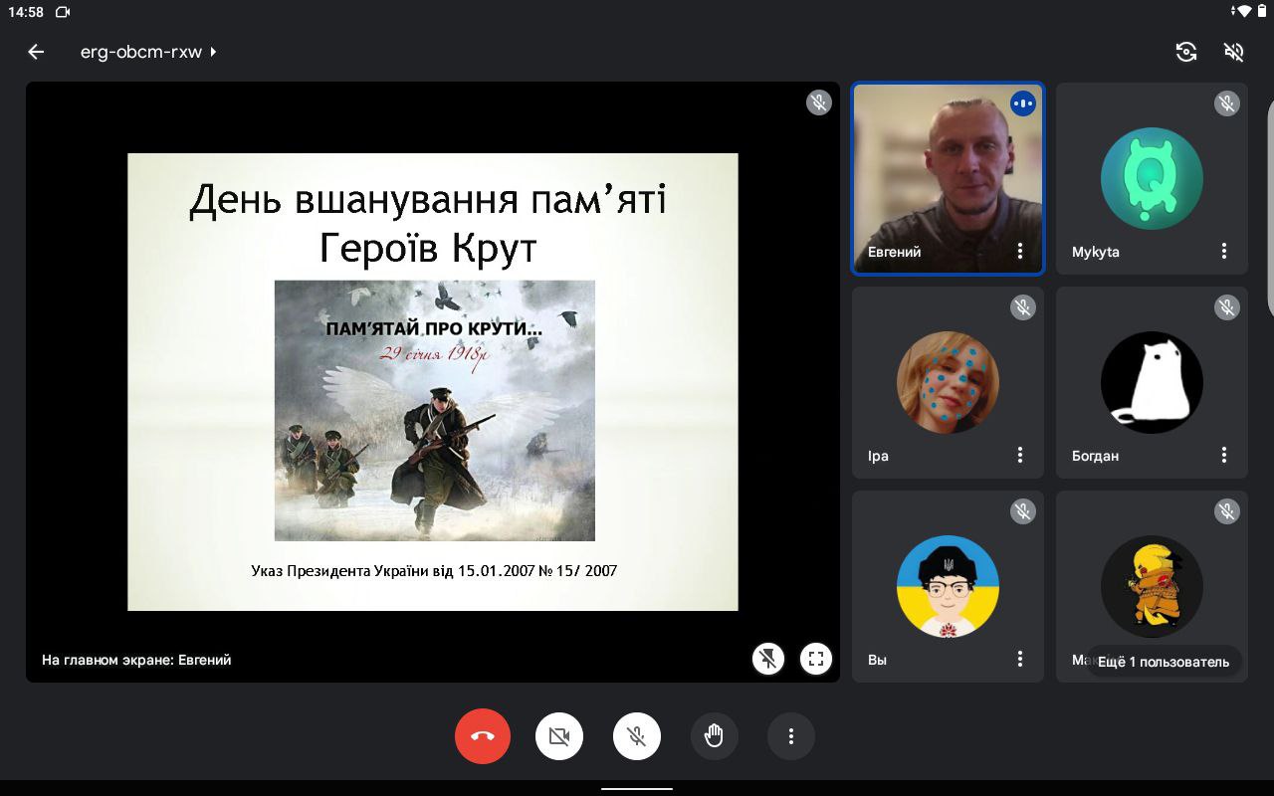Open the three-dot menu for Богдан
Image resolution: width=1274 pixels, height=796 pixels.
pyautogui.click(x=1224, y=456)
